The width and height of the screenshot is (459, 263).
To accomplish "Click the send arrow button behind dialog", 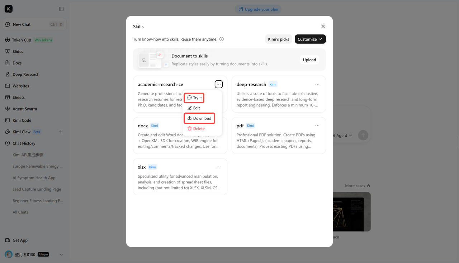I will 363,135.
